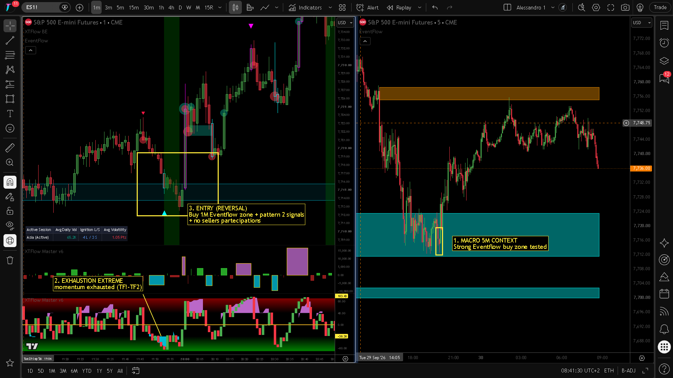Expand the indicators favorites dropdown
Image resolution: width=673 pixels, height=378 pixels.
pos(330,7)
